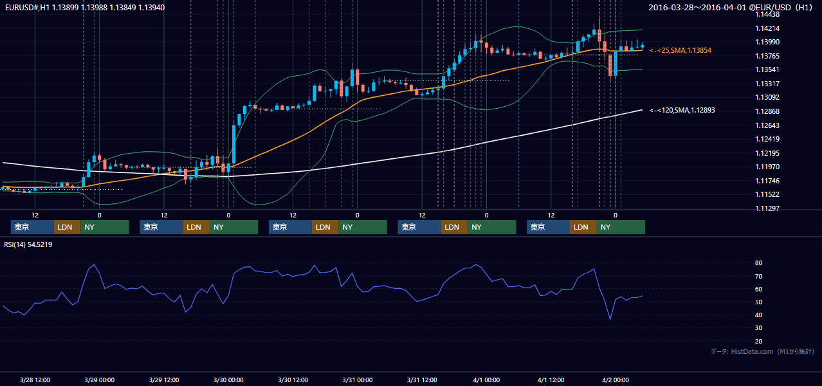Select the 120 SMA label 1.12893
This screenshot has width=822, height=386.
(682, 110)
